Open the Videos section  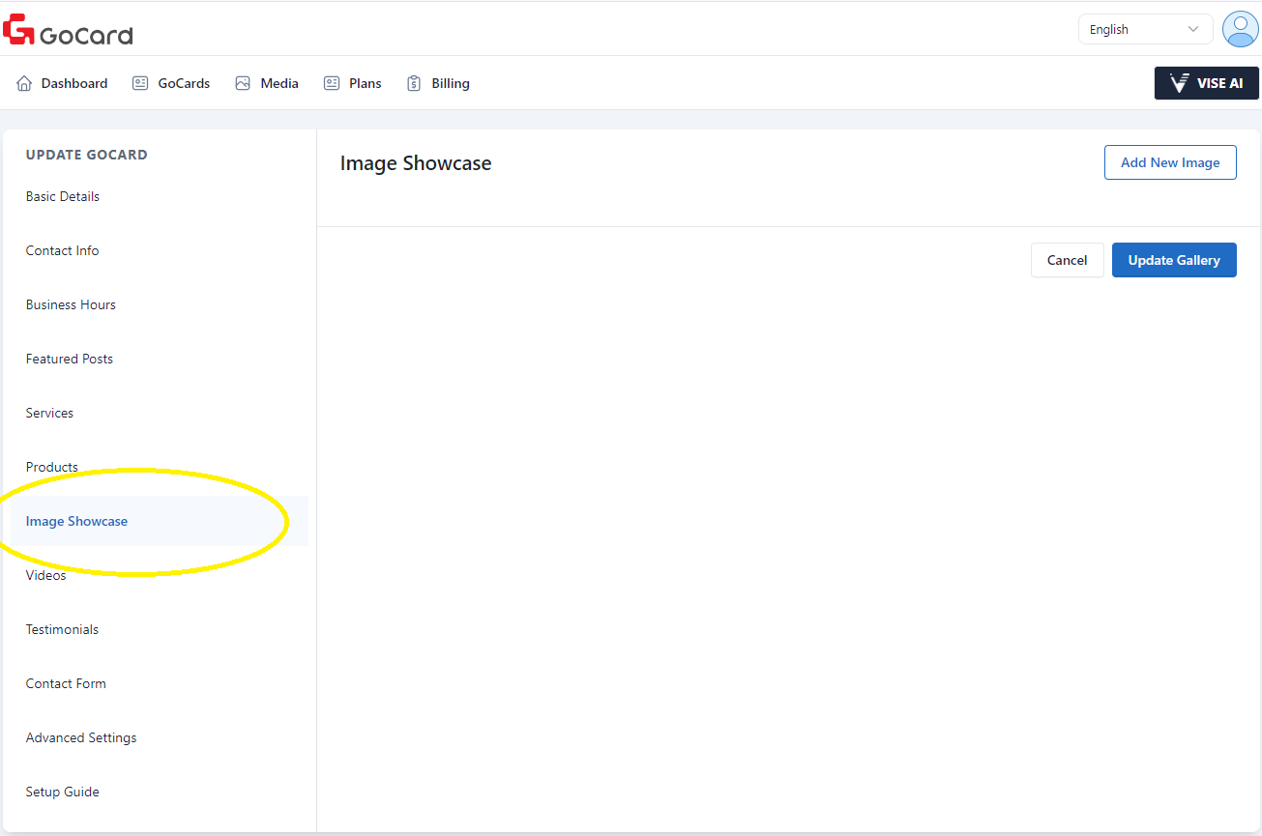click(46, 575)
